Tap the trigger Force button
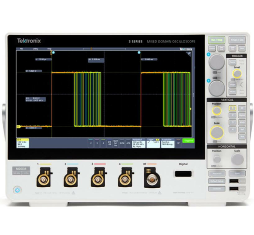254x235 pixels. pyautogui.click(x=232, y=62)
